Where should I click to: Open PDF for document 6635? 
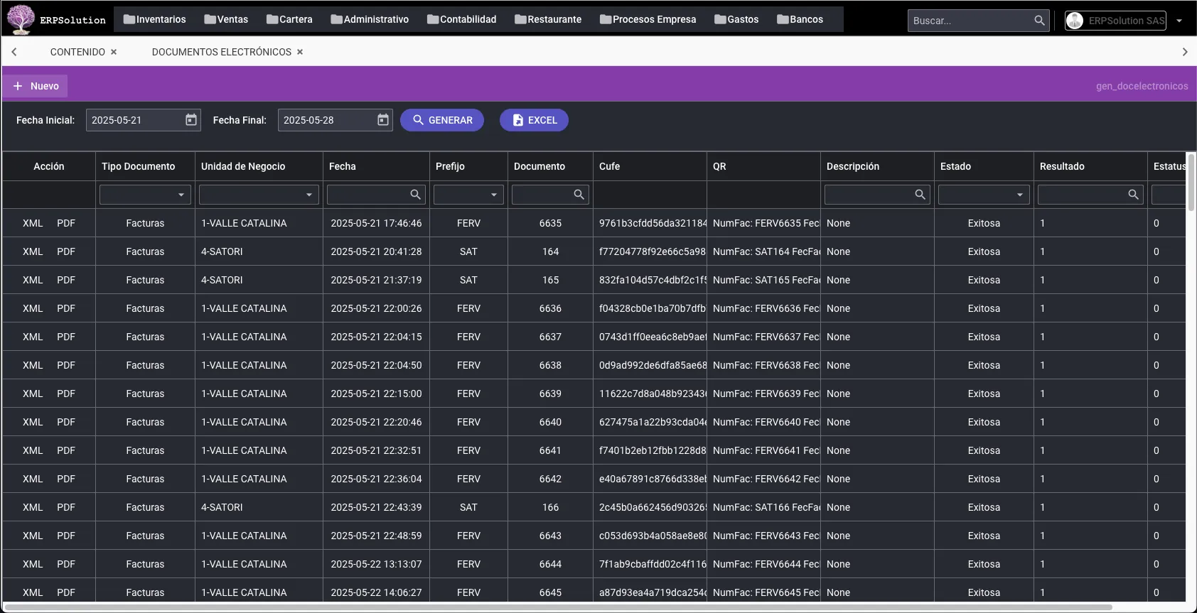pos(66,223)
